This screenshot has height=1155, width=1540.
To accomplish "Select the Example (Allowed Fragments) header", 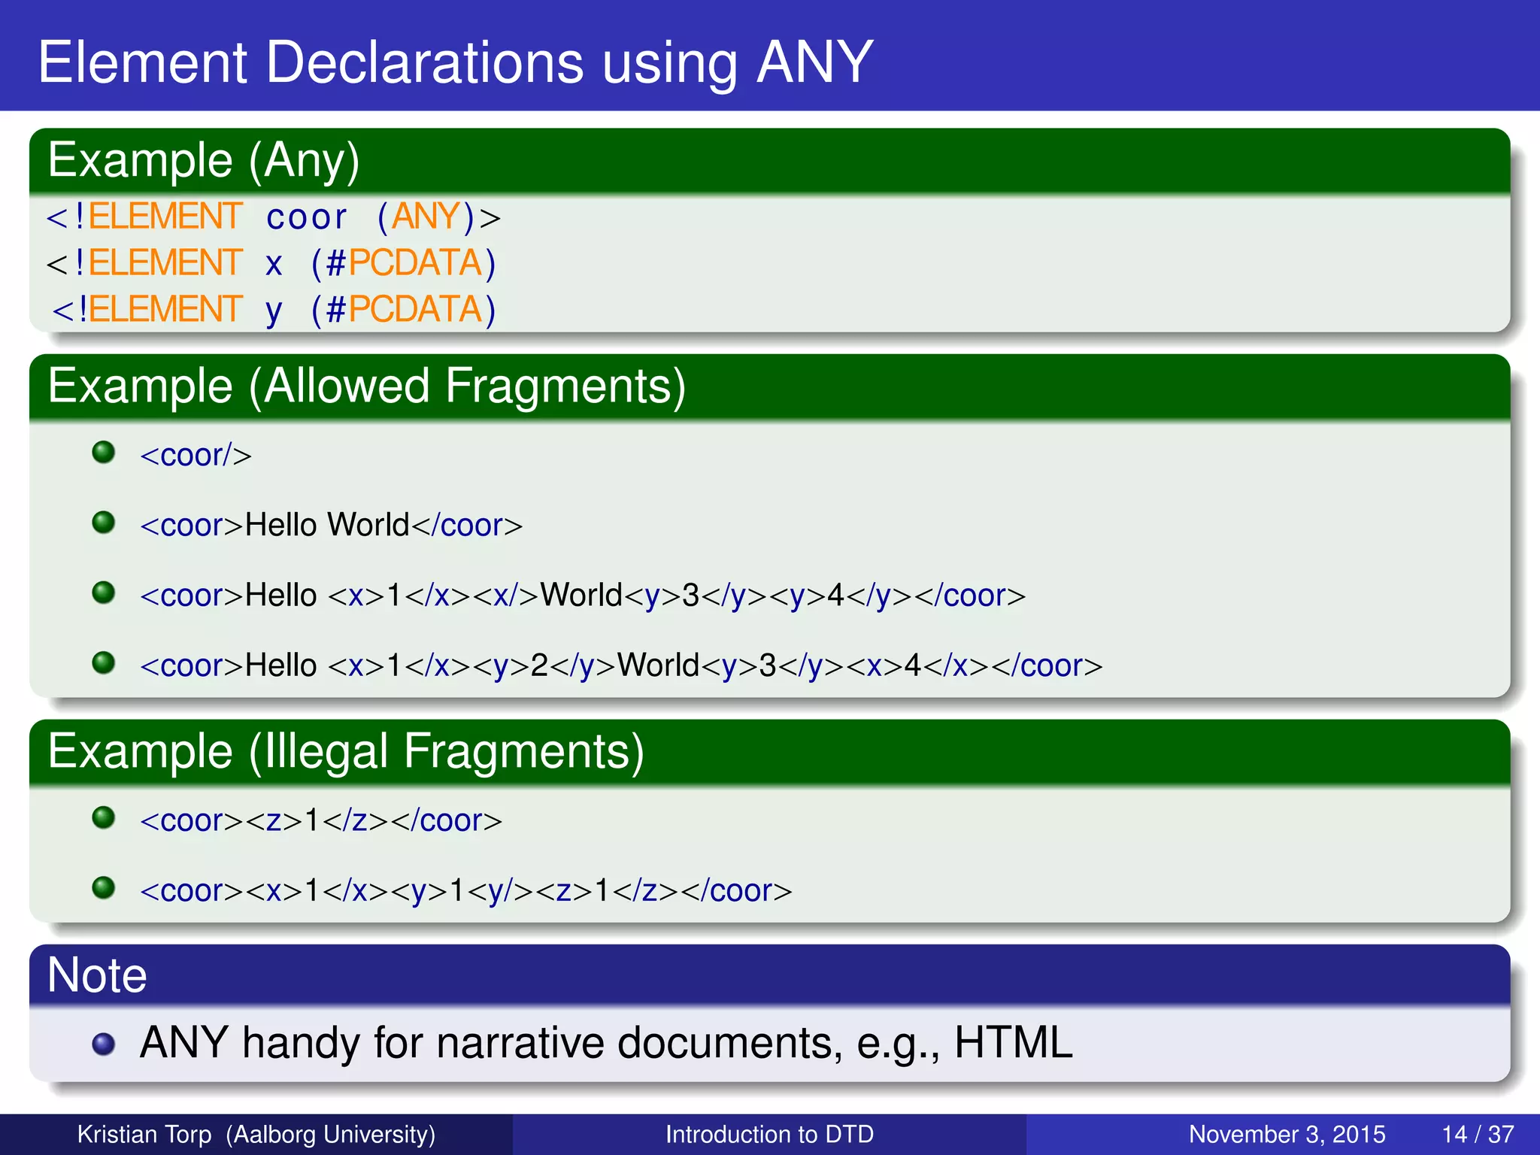I will click(769, 387).
